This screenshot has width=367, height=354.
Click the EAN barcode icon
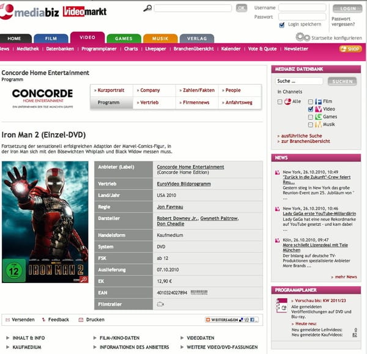tap(199, 292)
